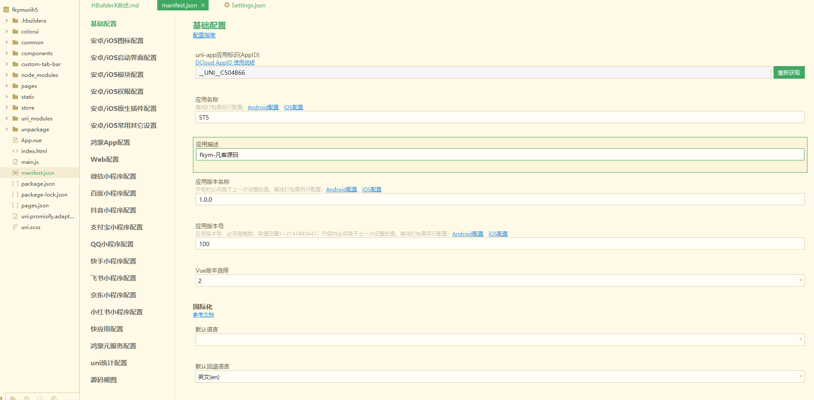Click the HTML icon beside index.html
Image resolution: width=814 pixels, height=400 pixels.
15,151
